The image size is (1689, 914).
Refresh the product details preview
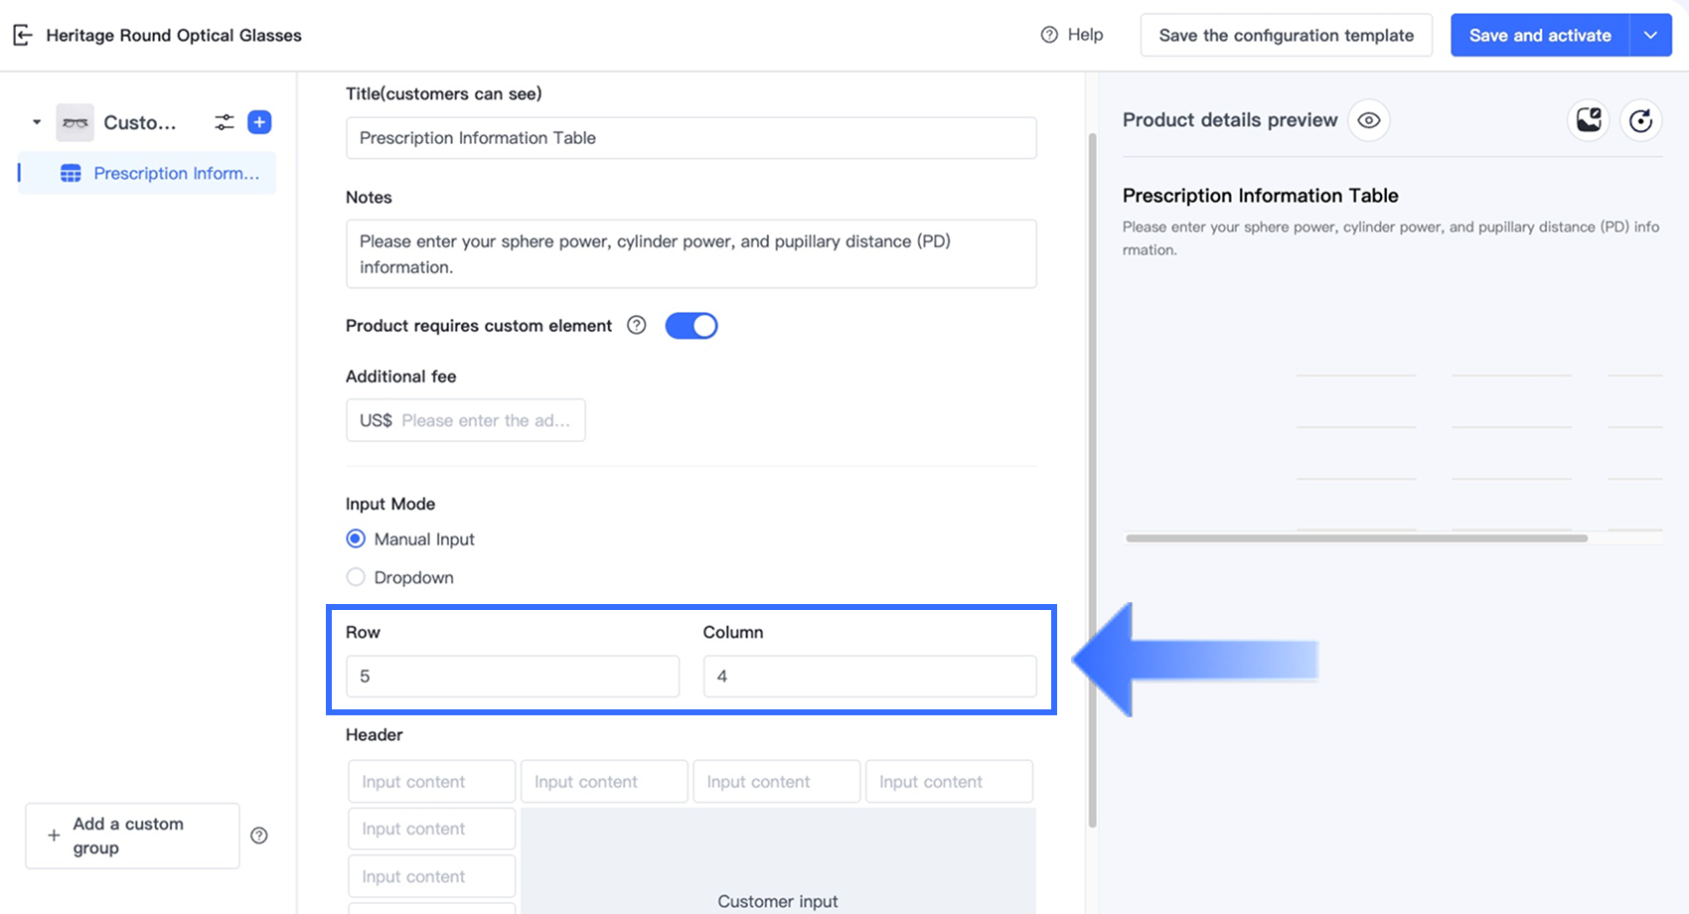[1640, 120]
